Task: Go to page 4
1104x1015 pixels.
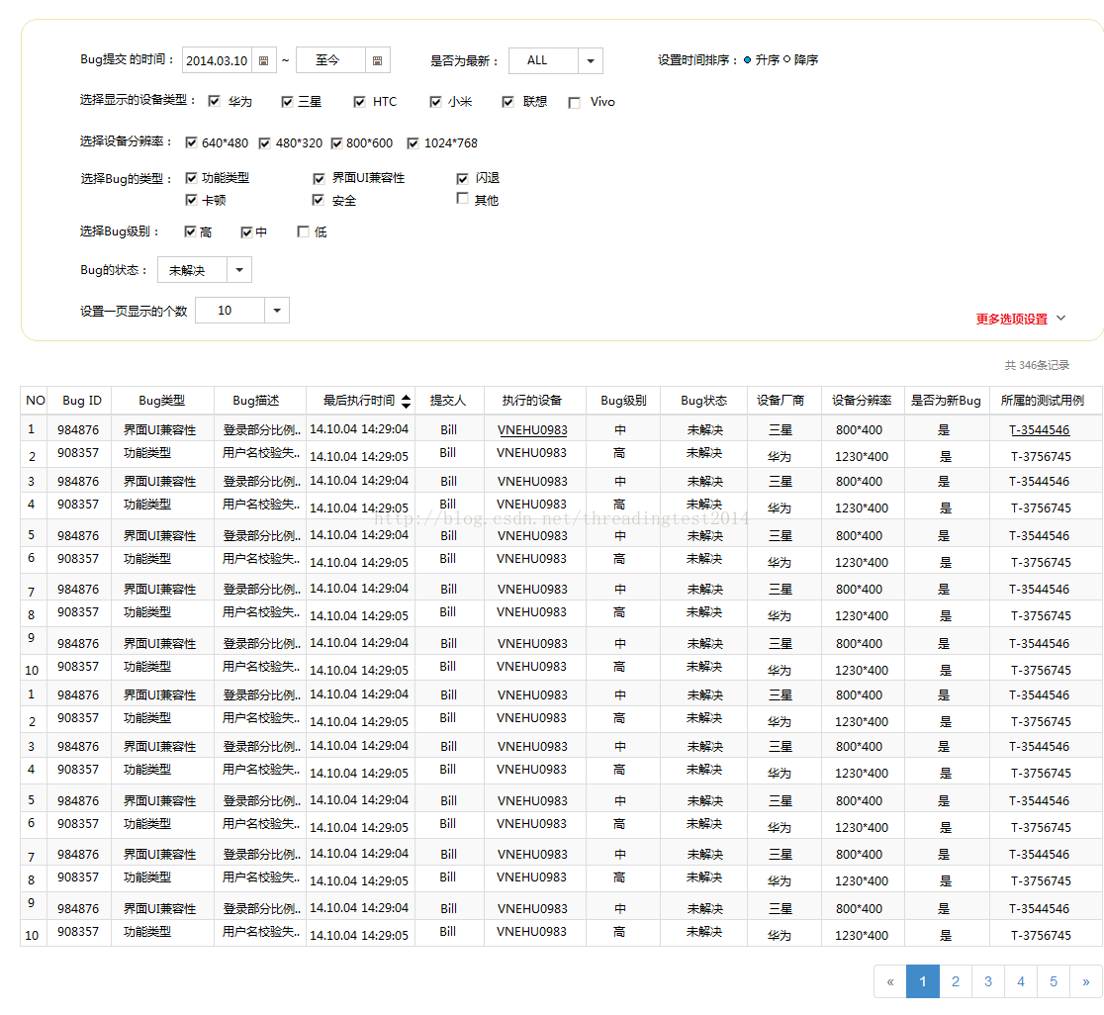Action: 1021,981
